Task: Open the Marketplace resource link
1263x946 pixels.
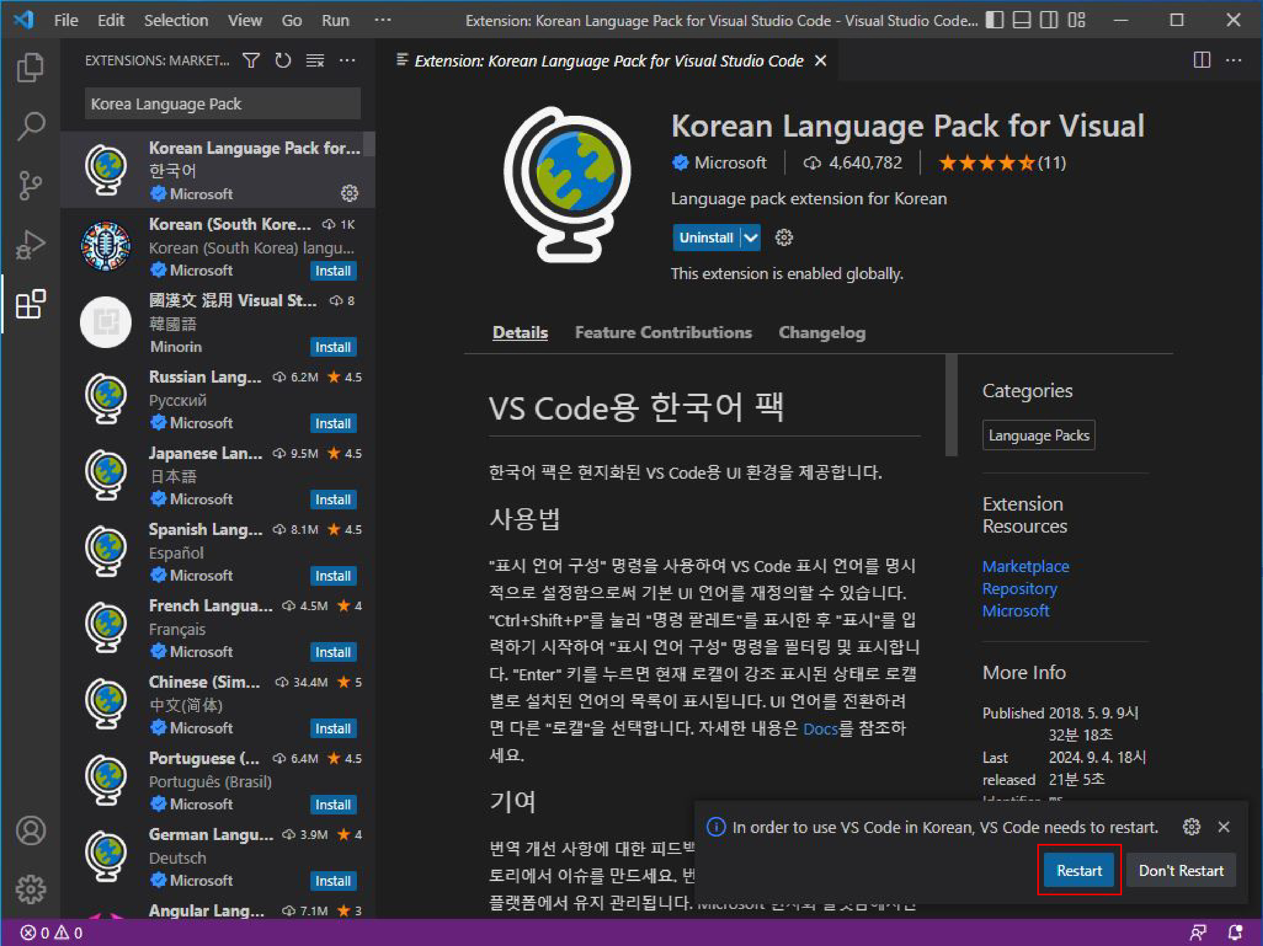Action: [x=1025, y=566]
